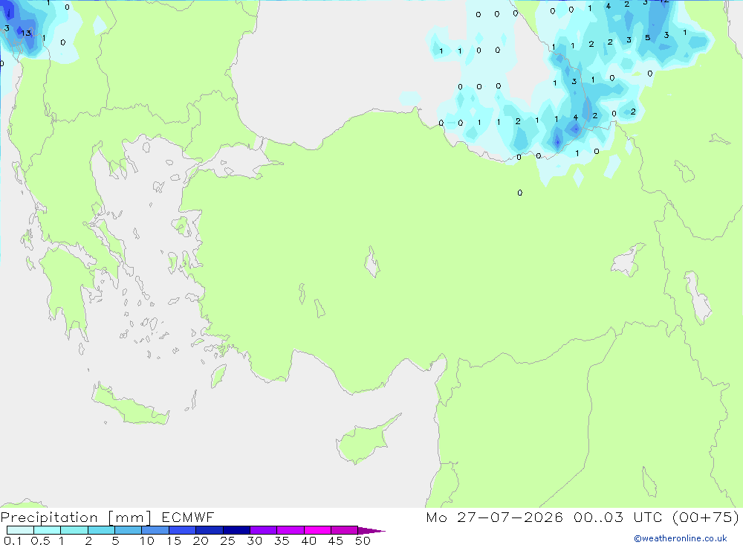Click the 1–2 mm legend color swatch
Screen dimensions: 743x545
[74, 530]
